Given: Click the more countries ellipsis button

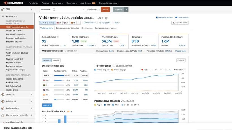Looking at the screenshot, I should 78,23.
